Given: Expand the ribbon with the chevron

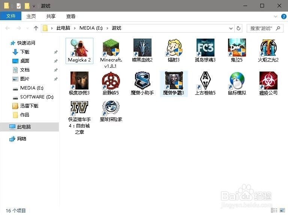Looking at the screenshot, I should [x=276, y=16].
